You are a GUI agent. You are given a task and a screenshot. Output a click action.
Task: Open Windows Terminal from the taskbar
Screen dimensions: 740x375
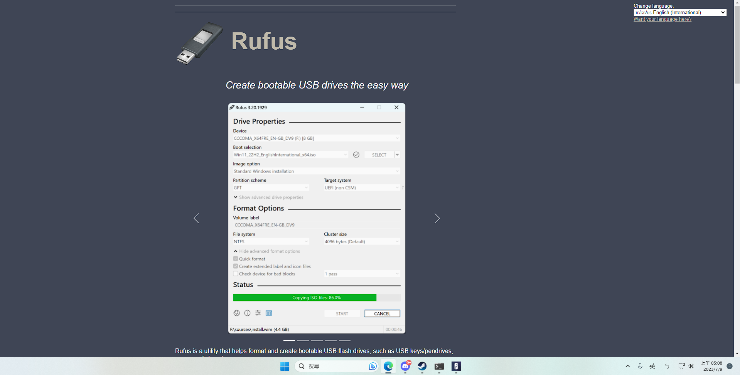point(439,366)
